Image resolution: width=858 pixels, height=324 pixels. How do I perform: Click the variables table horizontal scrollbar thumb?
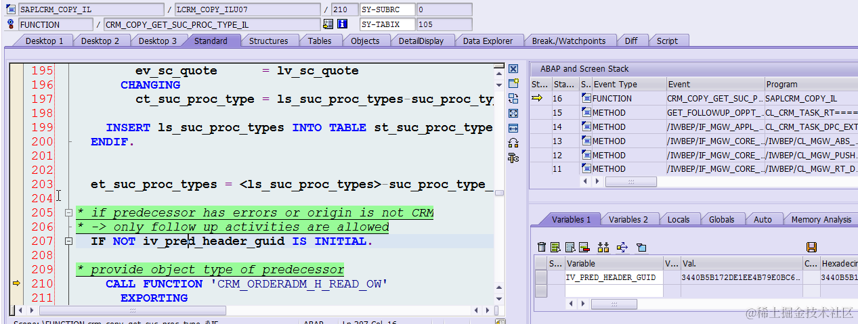(614, 304)
